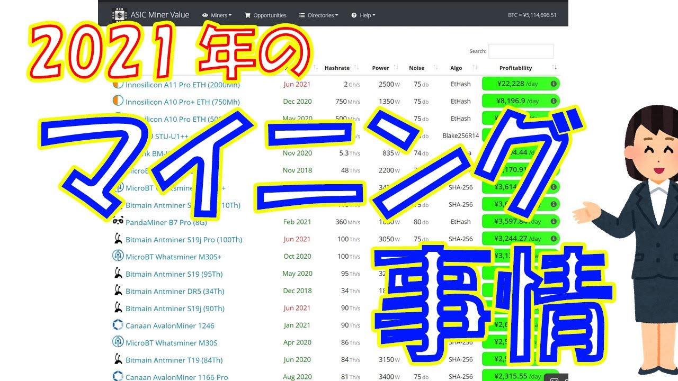
Task: Open Bitmain Antminer S19j (90Th) link
Action: coord(175,309)
